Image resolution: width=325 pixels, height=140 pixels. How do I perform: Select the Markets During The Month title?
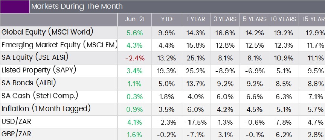[x=77, y=6]
